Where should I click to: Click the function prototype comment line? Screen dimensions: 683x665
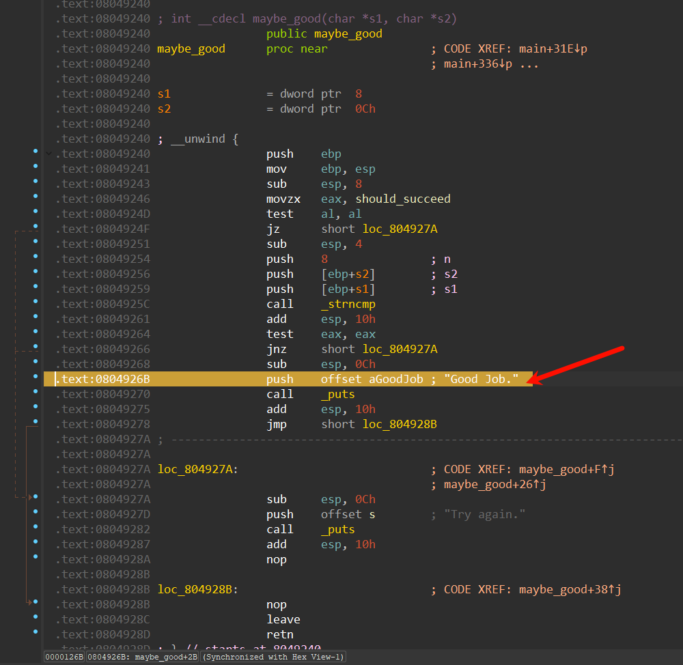pyautogui.click(x=307, y=18)
